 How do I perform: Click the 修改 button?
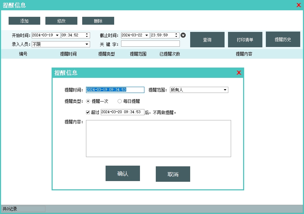pyautogui.click(x=61, y=21)
